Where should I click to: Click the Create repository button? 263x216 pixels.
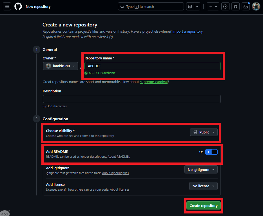pyautogui.click(x=204, y=206)
